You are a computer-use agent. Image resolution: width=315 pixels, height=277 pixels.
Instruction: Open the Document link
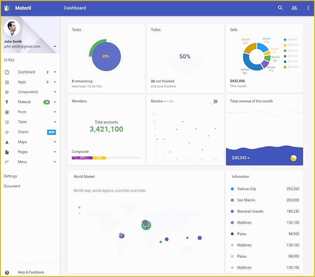[12, 186]
